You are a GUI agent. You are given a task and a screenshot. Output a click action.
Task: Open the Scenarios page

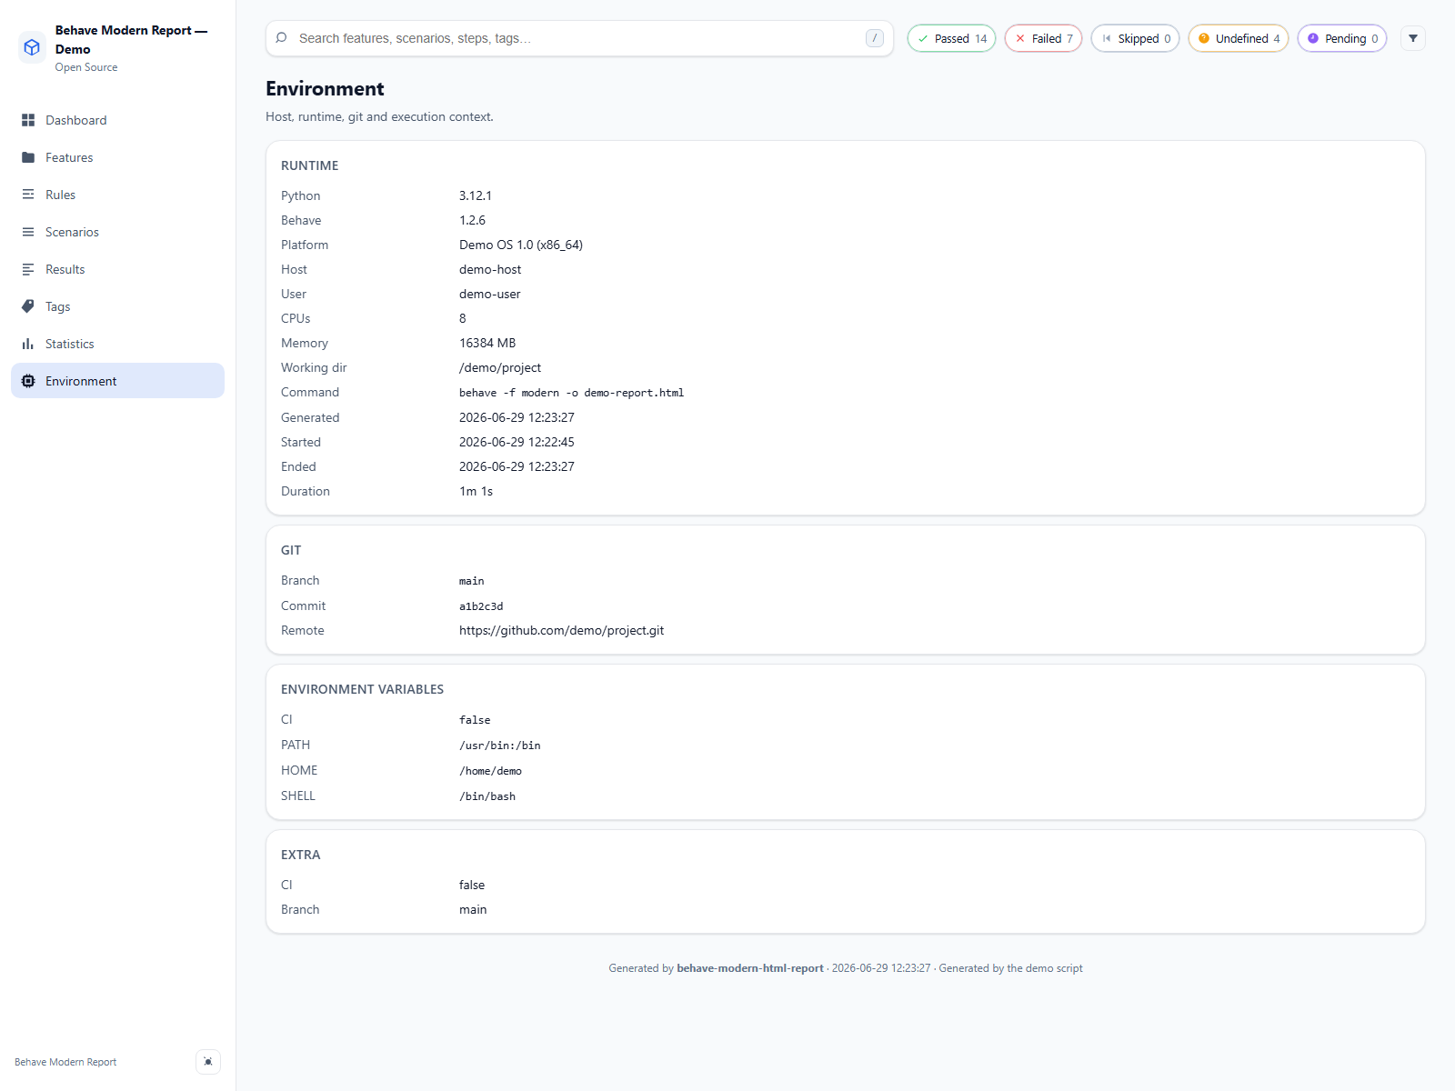point(117,232)
